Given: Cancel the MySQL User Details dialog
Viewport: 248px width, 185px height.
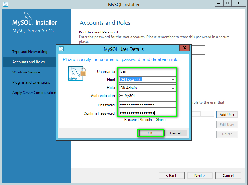Looking at the screenshot, I should [x=175, y=133].
